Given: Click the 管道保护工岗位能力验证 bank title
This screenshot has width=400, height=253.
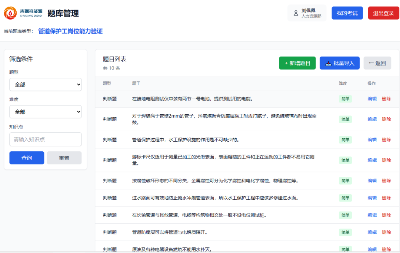Looking at the screenshot, I should 70,31.
